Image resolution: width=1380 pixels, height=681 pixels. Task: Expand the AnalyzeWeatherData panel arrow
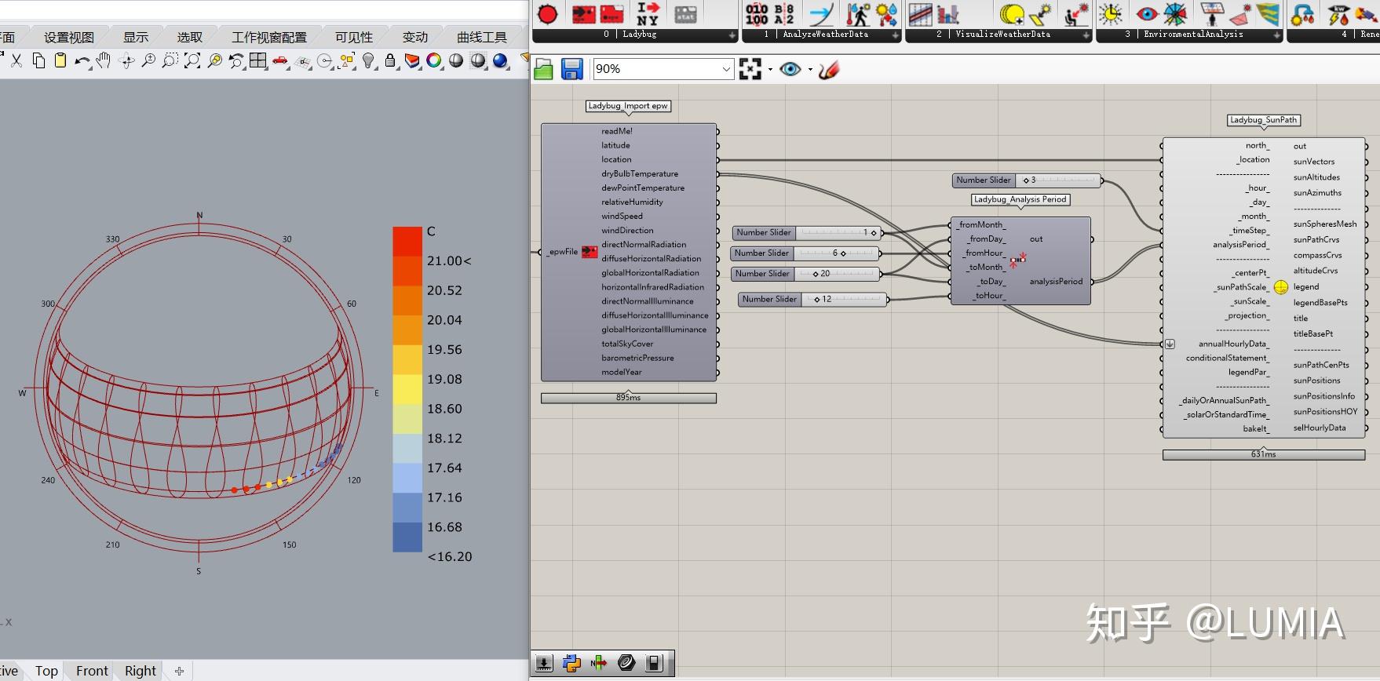(x=895, y=35)
